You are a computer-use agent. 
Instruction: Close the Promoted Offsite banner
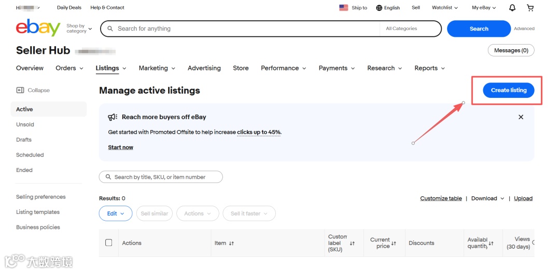pos(521,117)
